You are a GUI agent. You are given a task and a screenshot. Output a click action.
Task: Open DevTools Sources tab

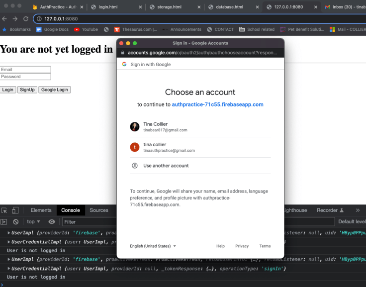pyautogui.click(x=99, y=210)
